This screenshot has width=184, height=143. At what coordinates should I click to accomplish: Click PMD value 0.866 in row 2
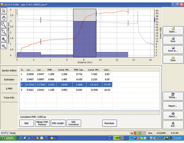pos(51,79)
